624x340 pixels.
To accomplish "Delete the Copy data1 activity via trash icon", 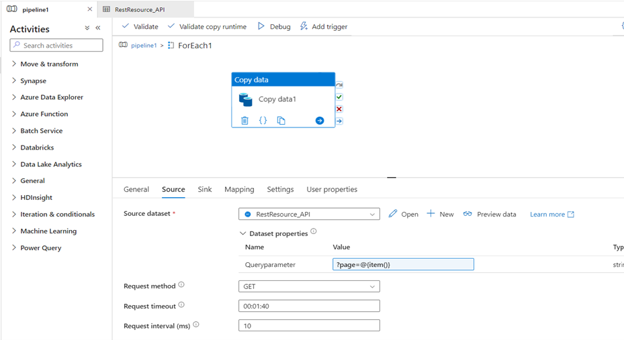I will (x=244, y=121).
